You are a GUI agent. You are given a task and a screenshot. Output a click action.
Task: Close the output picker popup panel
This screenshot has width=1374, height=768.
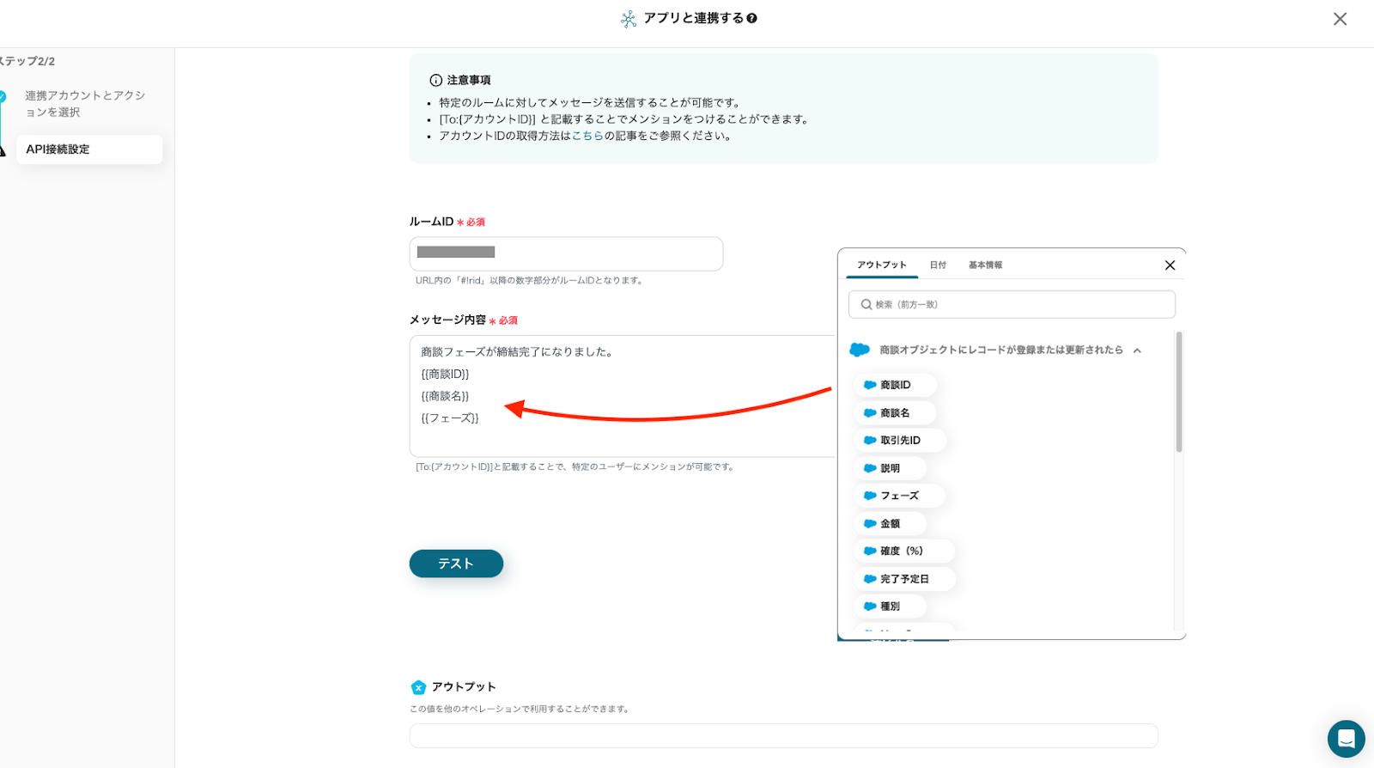tap(1170, 265)
